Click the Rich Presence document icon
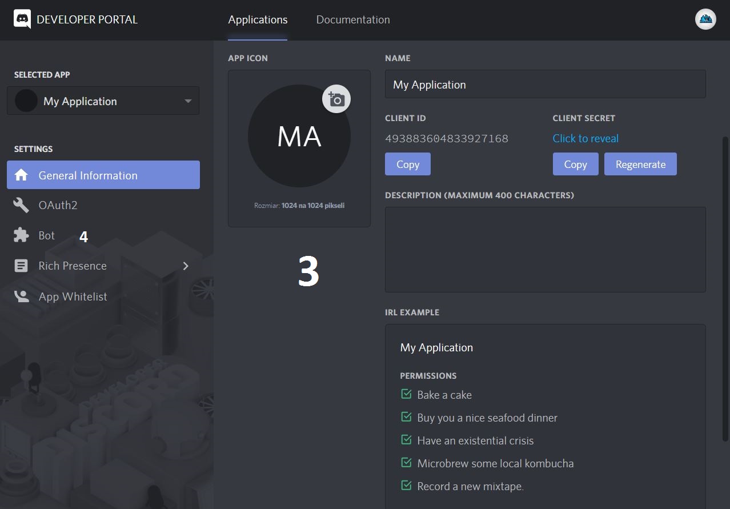Image resolution: width=730 pixels, height=509 pixels. (21, 266)
